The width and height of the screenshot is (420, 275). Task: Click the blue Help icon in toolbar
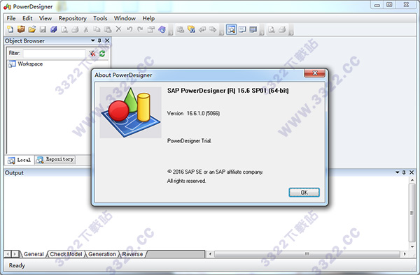tap(162, 29)
